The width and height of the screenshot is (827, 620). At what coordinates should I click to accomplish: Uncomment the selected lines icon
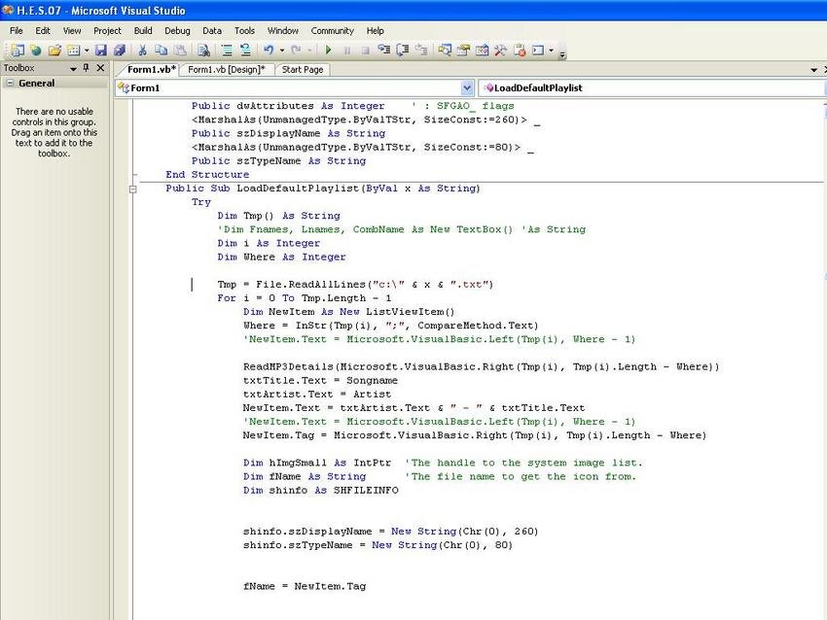point(245,51)
